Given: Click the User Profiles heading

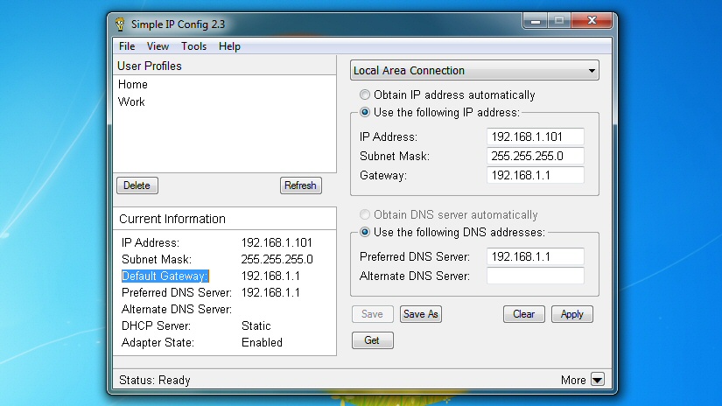Looking at the screenshot, I should coord(149,66).
